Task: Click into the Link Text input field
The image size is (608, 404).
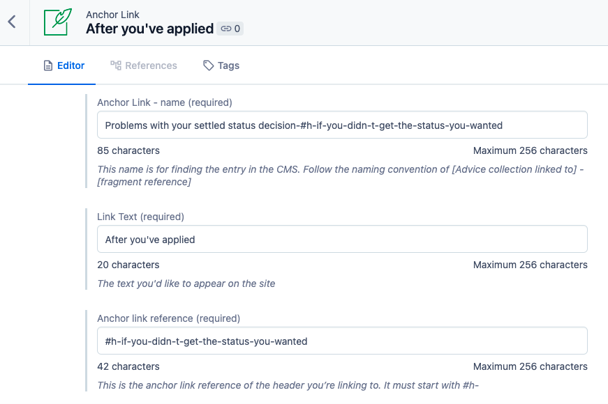Action: click(x=342, y=240)
